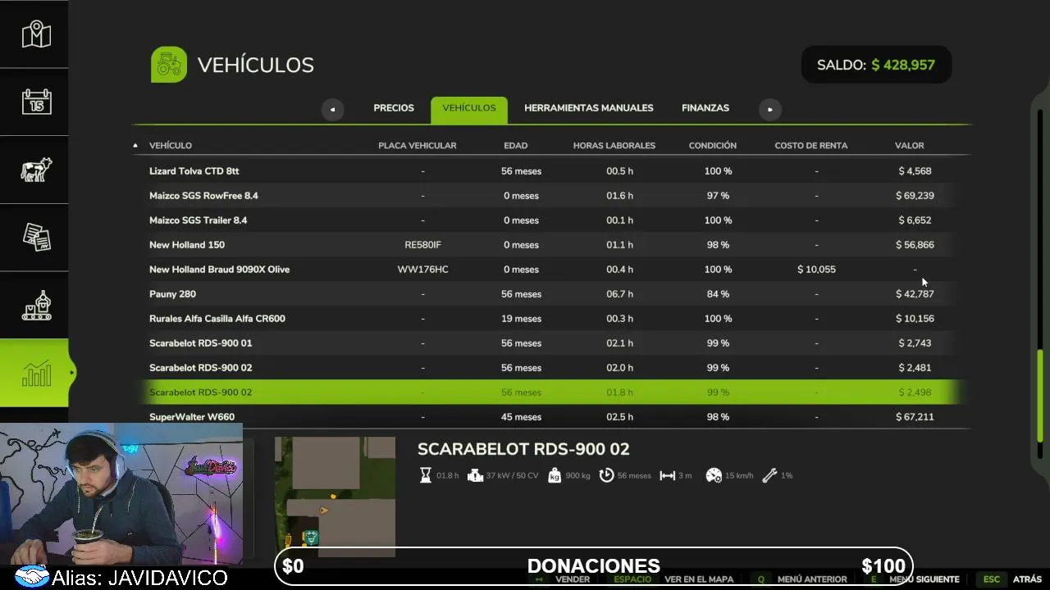This screenshot has width=1050, height=590.
Task: Click the 84 % condition cell
Action: pos(718,294)
